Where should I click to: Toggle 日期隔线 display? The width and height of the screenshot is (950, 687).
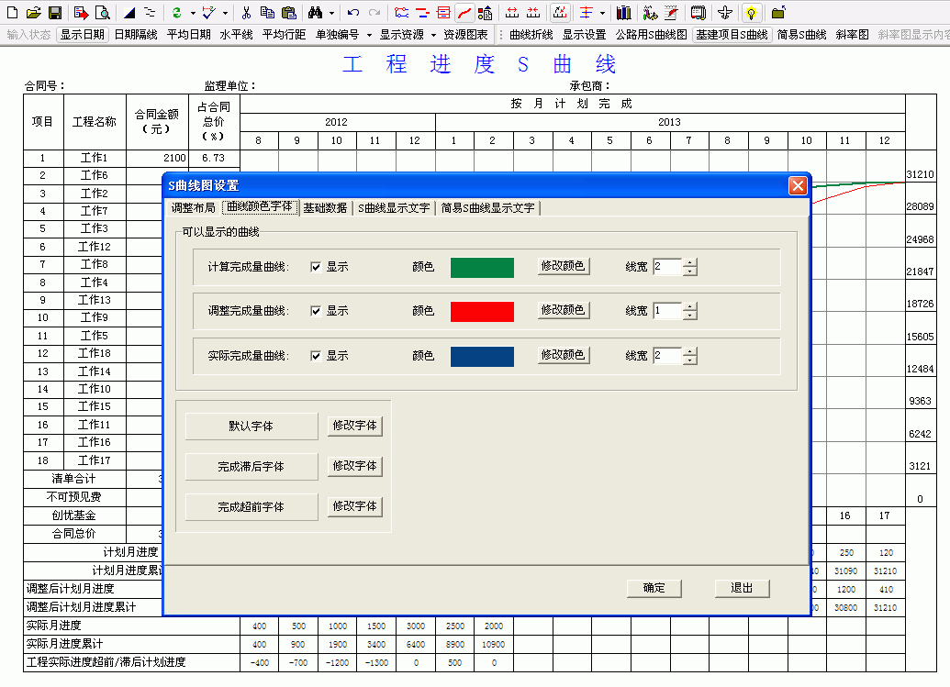[x=136, y=35]
